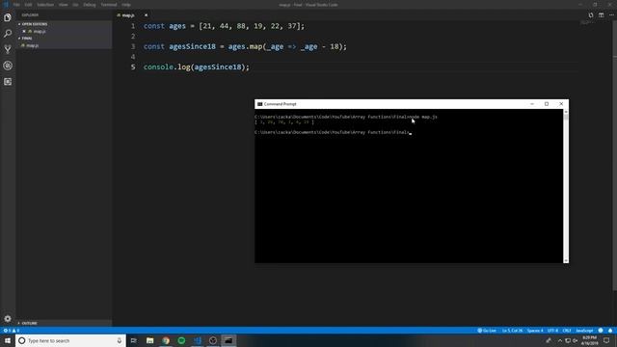
Task: Close the map.js editor tab
Action: click(x=146, y=15)
